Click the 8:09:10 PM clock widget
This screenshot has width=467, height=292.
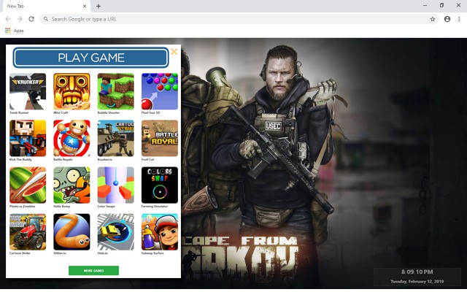click(417, 272)
